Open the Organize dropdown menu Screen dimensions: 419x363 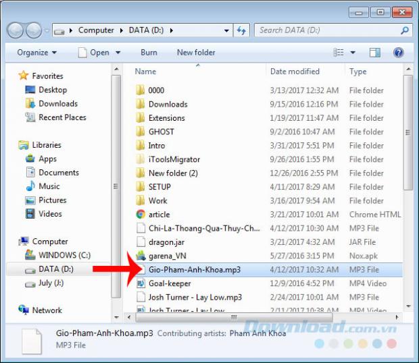click(x=37, y=53)
